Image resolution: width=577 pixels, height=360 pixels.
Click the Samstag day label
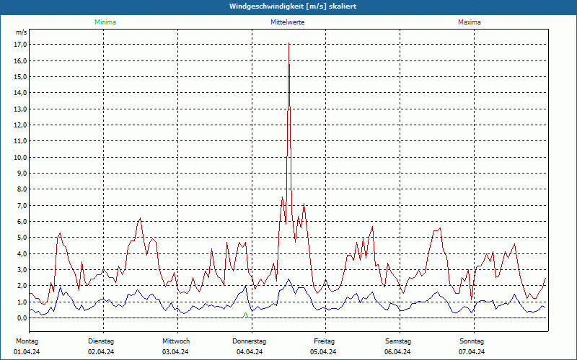pos(398,341)
